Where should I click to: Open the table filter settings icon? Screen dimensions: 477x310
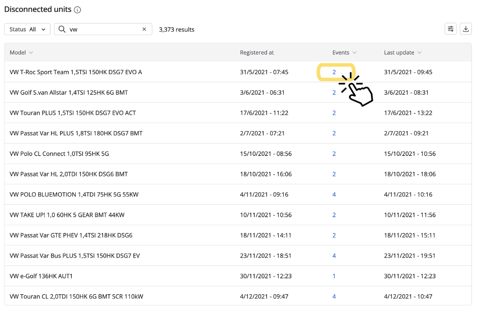point(450,29)
